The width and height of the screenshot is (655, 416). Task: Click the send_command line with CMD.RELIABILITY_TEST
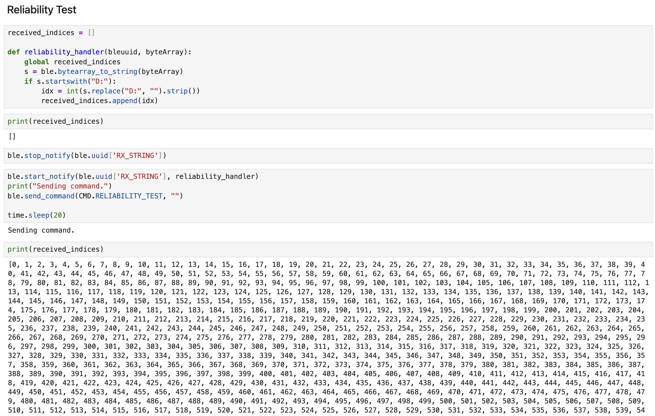pyautogui.click(x=95, y=196)
